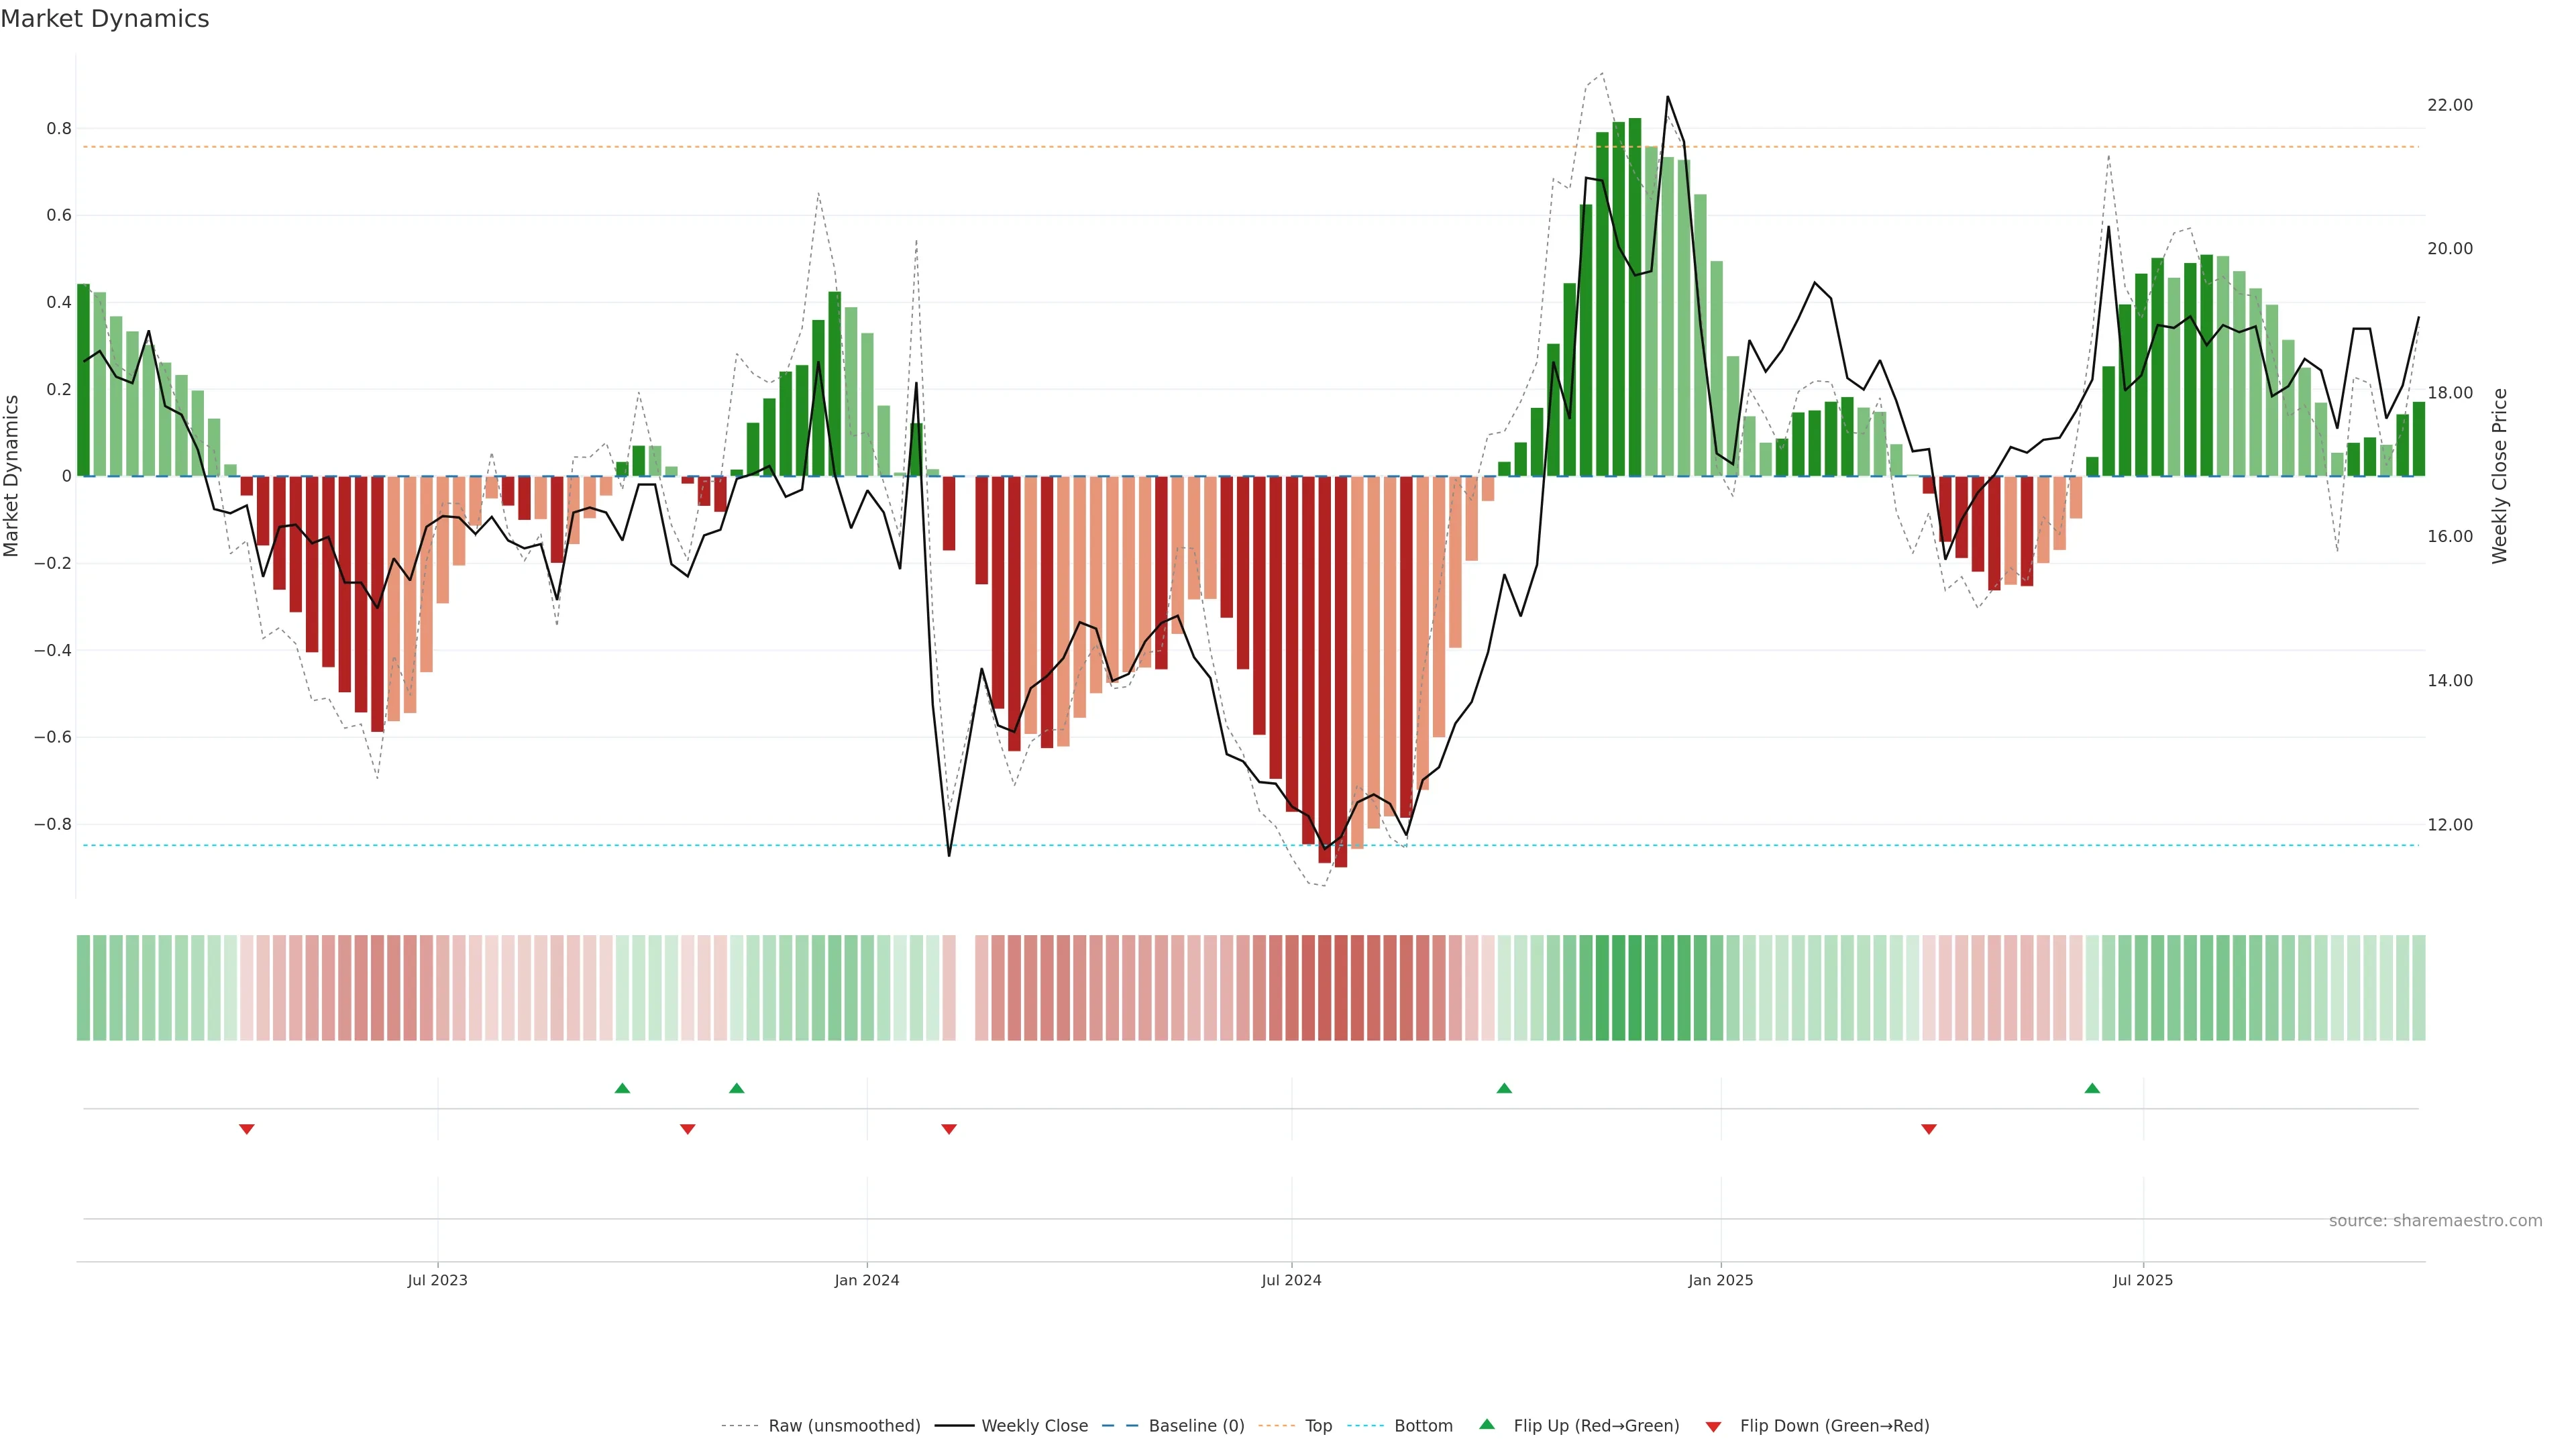
Task: Click the flip-down marker after Jan 2025
Action: point(1929,1129)
